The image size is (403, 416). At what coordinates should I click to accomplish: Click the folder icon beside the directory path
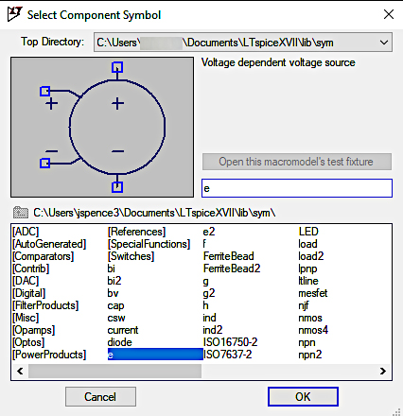point(21,213)
